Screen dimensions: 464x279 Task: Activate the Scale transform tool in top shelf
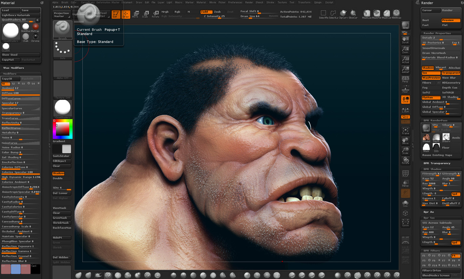[146, 14]
